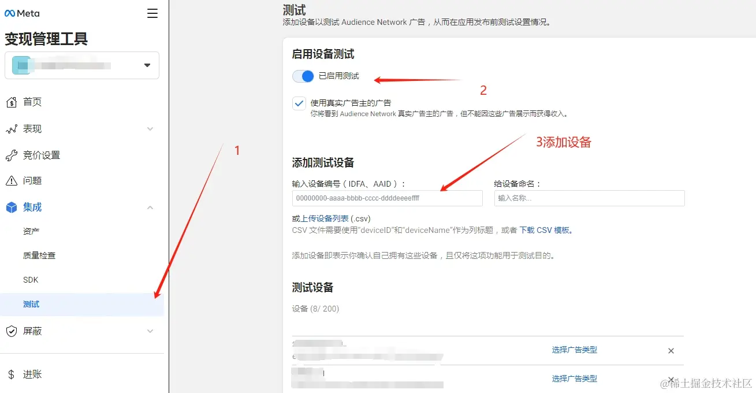Click the hamburger menu icon
The height and width of the screenshot is (393, 756).
pos(152,13)
